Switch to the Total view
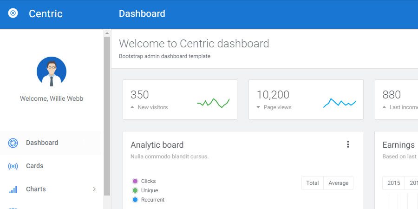418x209 pixels. (x=313, y=183)
